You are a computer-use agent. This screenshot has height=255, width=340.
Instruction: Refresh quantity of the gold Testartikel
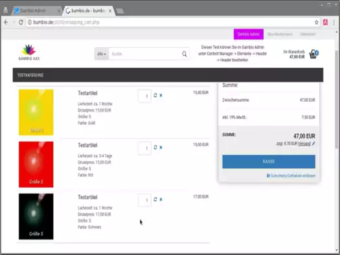point(155,95)
